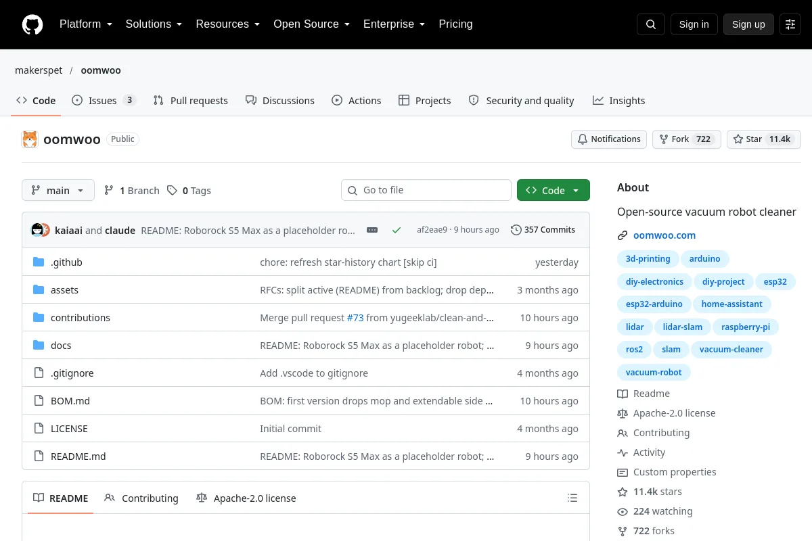This screenshot has width=812, height=541.
Task: Click the home-assistant topic tag
Action: tap(732, 304)
